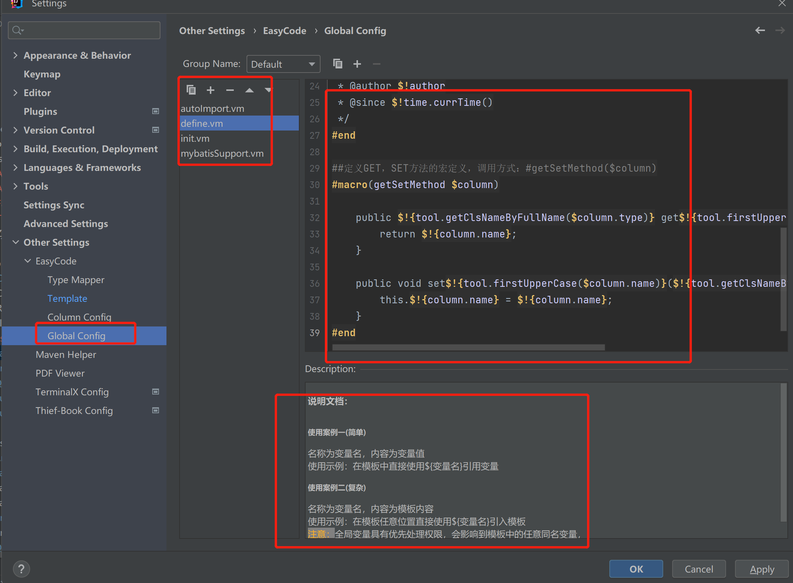Open the Maven Helper settings page

click(66, 355)
